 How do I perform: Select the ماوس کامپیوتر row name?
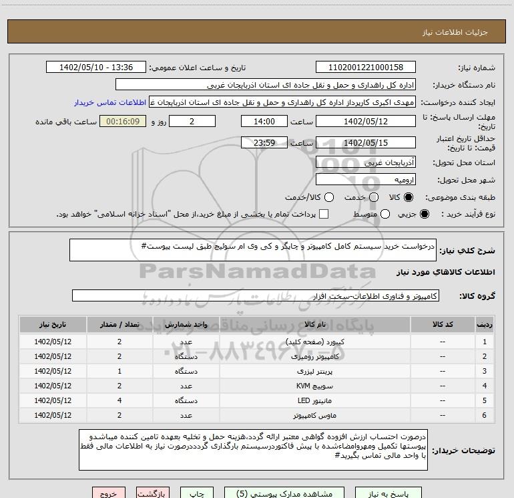tap(314, 416)
